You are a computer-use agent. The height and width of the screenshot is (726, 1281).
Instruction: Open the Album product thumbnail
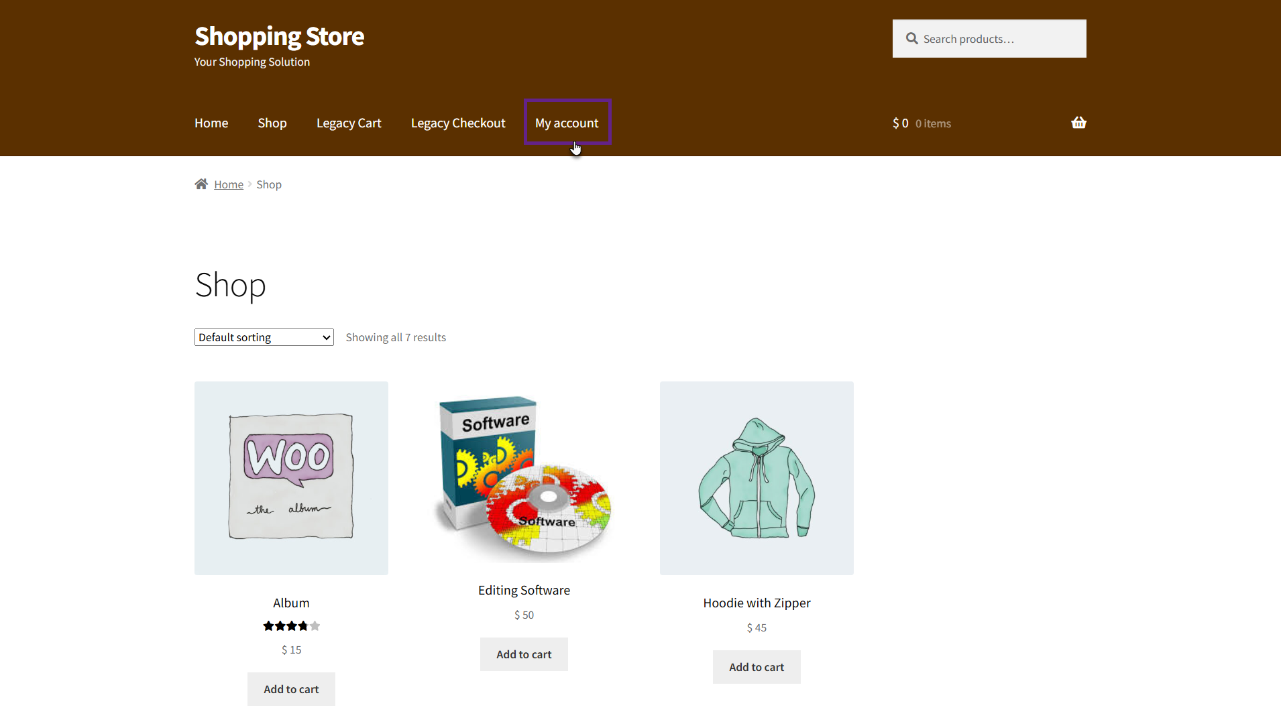tap(291, 478)
